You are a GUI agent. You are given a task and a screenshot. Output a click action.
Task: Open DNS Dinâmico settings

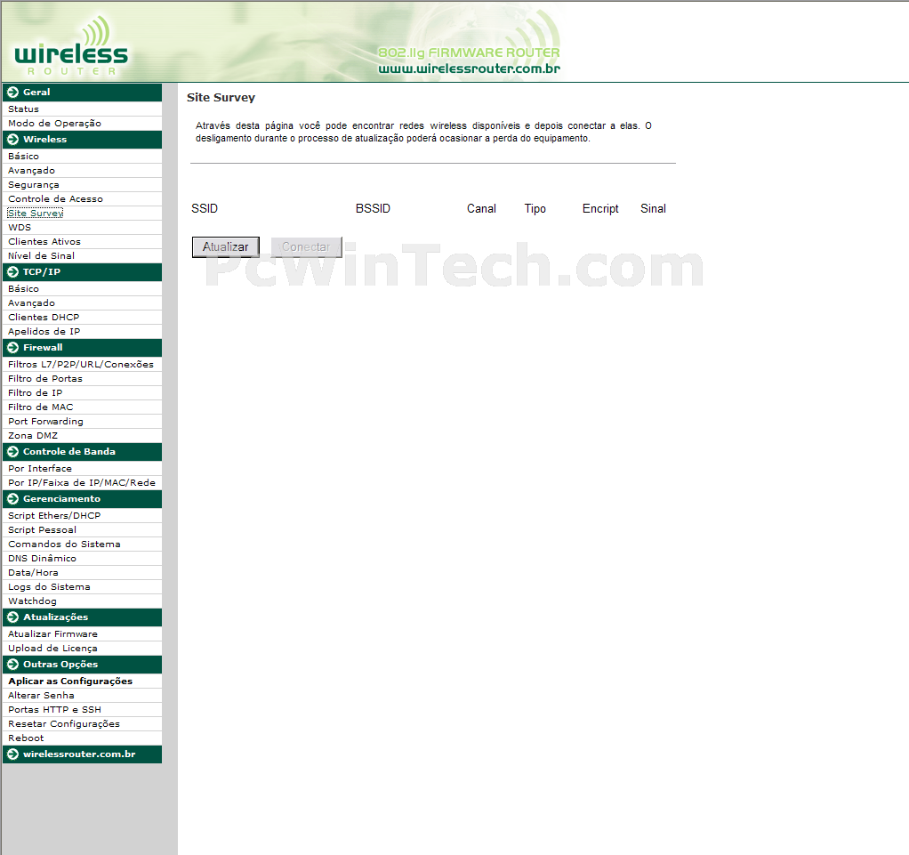click(42, 559)
